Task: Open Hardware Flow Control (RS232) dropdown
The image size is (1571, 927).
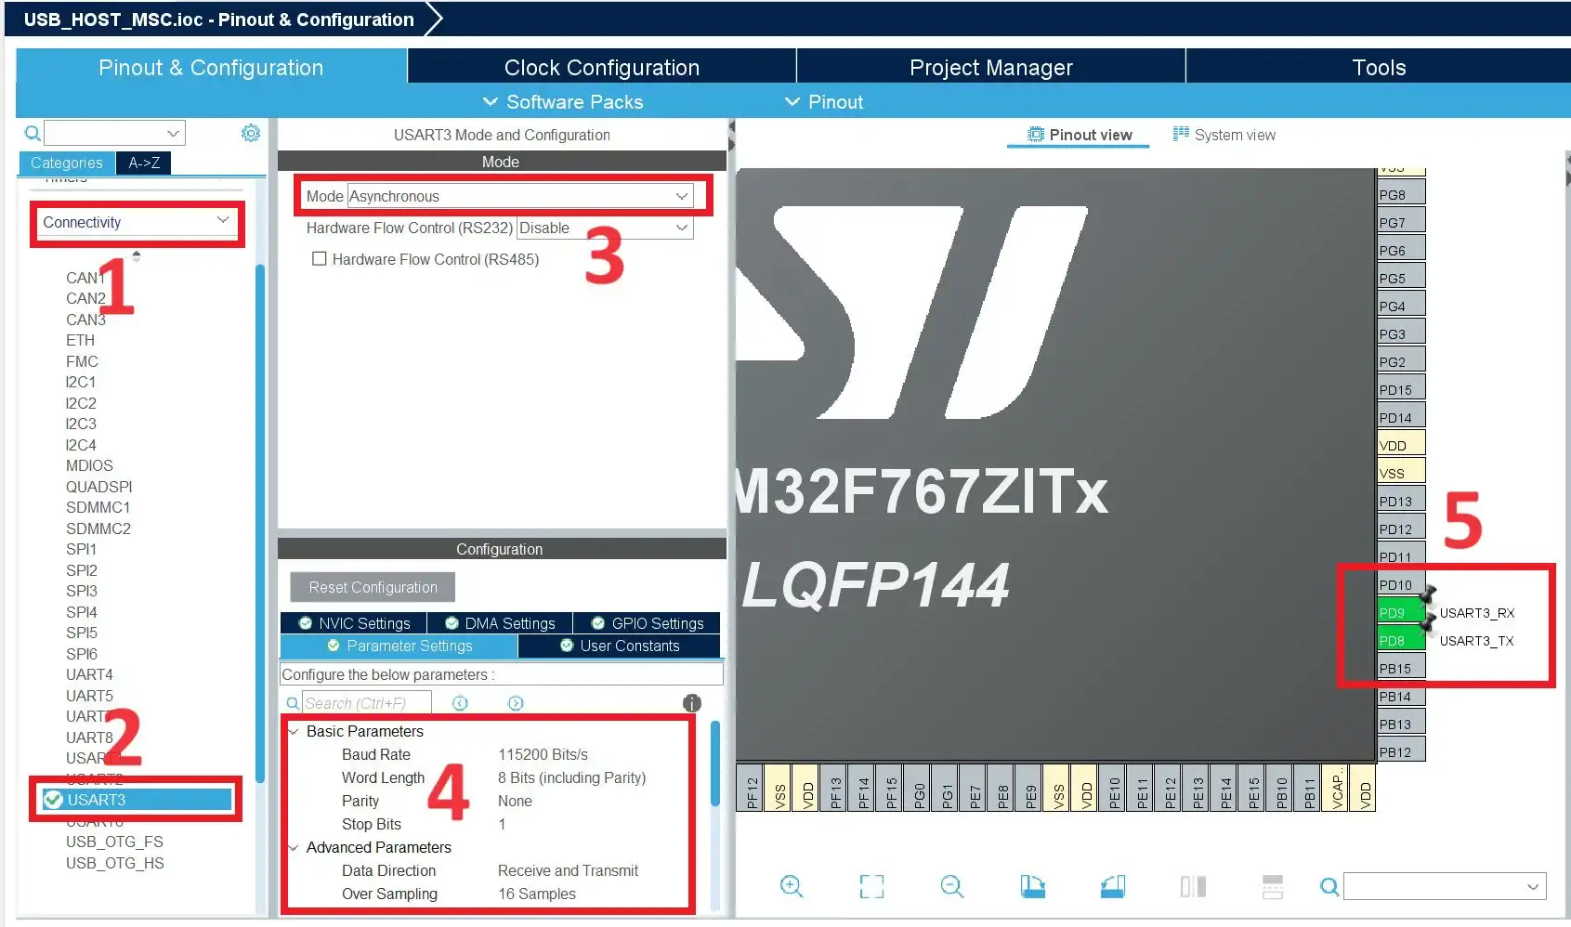Action: click(605, 228)
